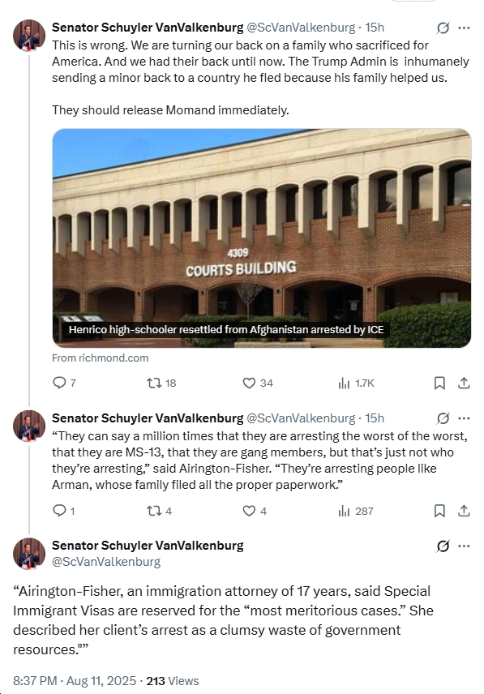Open the more options menu on last tweet
Image resolution: width=484 pixels, height=694 pixels.
pos(463,546)
